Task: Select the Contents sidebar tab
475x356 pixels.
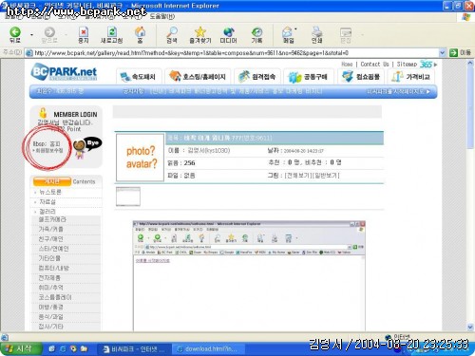Action: click(x=84, y=181)
